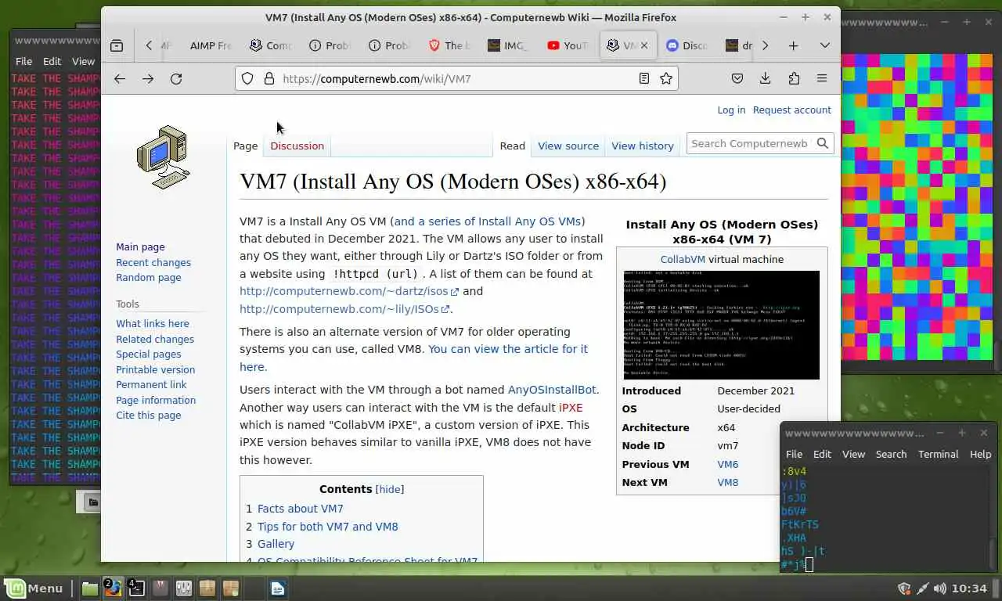1002x601 pixels.
Task: Open the red iPXE link
Action: [x=571, y=408]
